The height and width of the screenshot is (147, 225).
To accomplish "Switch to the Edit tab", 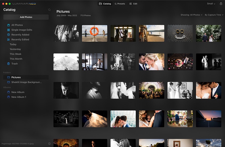I will click(133, 4).
